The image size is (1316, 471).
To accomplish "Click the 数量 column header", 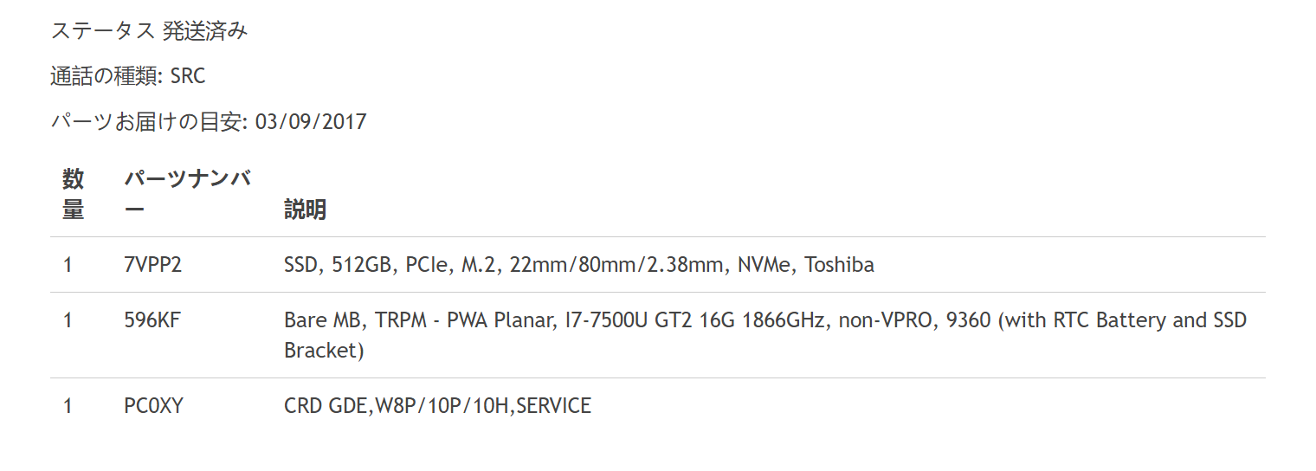I will pyautogui.click(x=74, y=195).
